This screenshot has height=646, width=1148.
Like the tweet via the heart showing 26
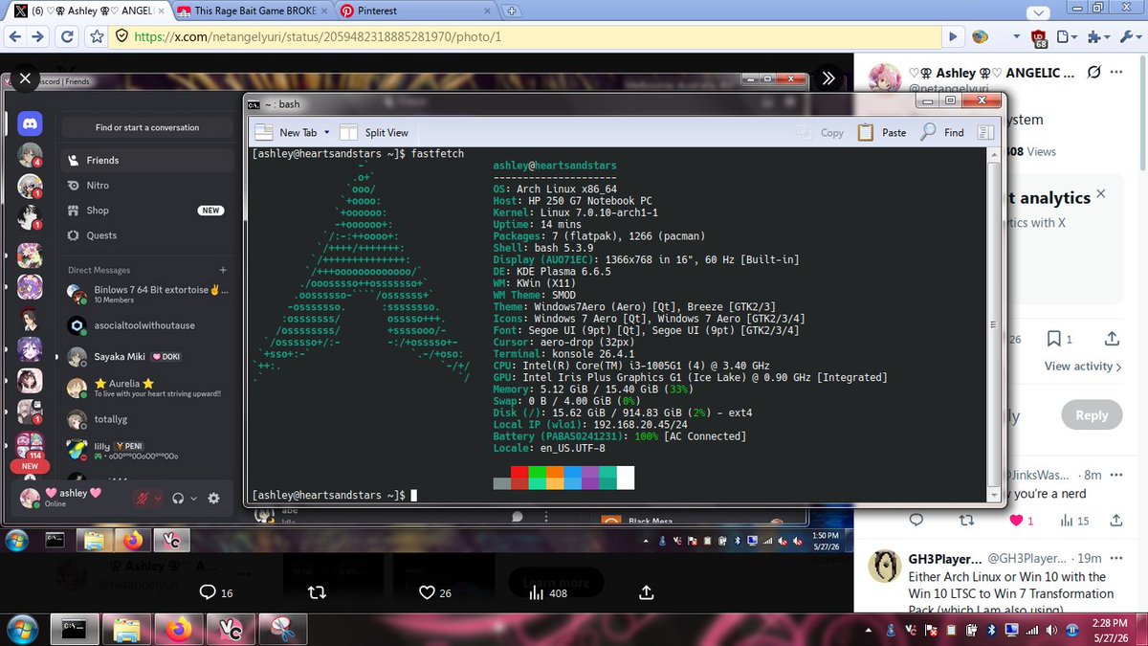coord(437,593)
